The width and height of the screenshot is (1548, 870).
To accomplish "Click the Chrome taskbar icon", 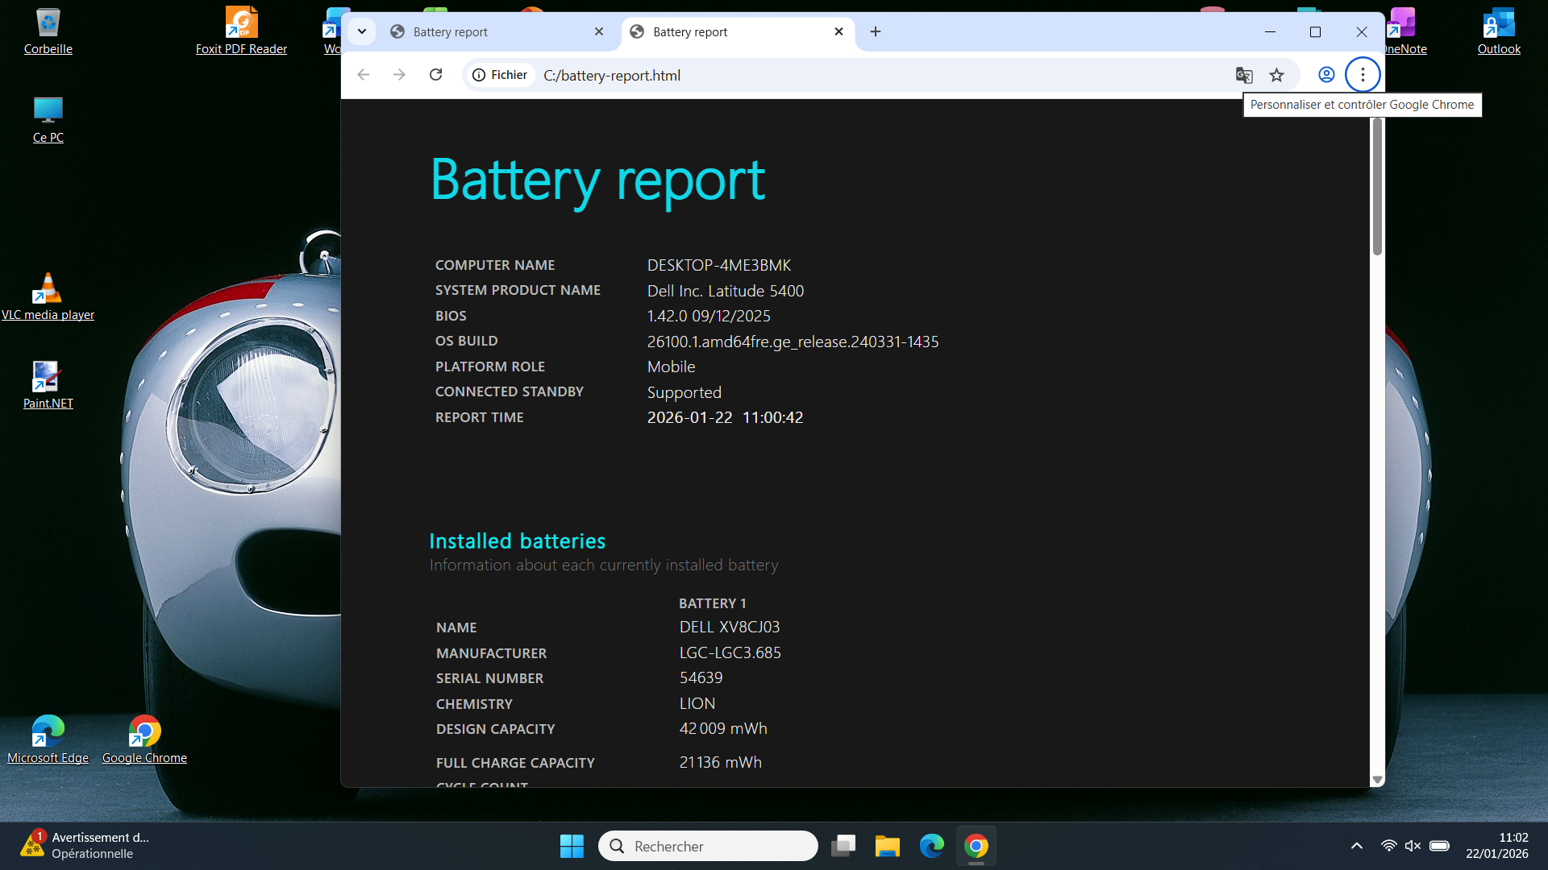I will [976, 846].
